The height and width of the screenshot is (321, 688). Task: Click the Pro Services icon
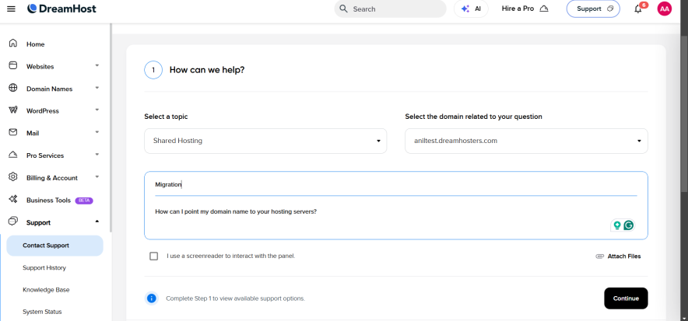pos(13,155)
